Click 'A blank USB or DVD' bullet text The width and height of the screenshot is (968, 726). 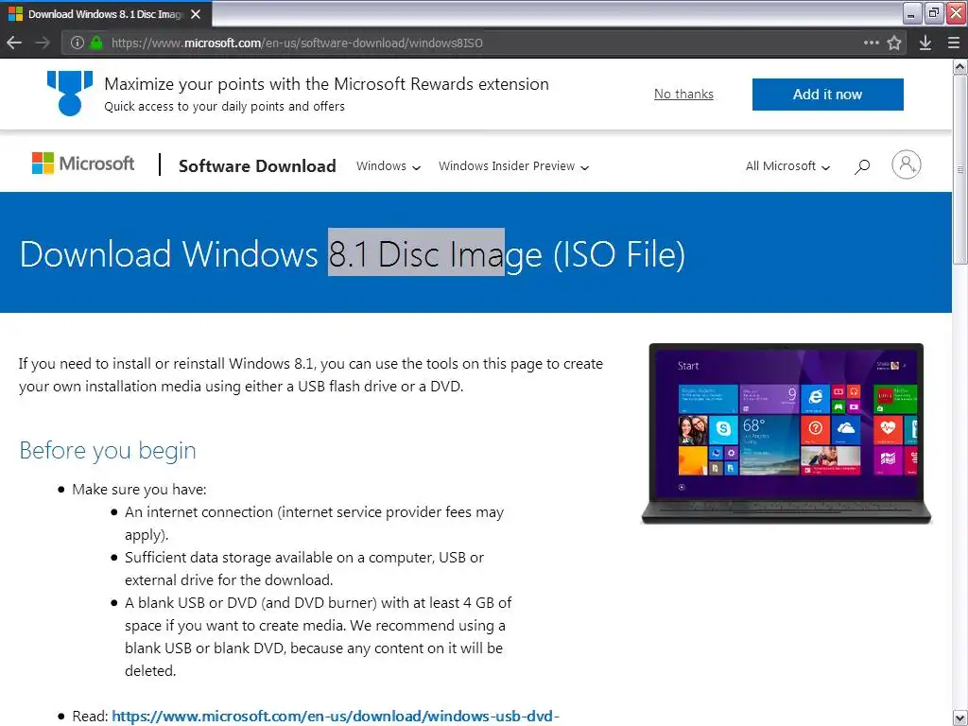(318, 636)
